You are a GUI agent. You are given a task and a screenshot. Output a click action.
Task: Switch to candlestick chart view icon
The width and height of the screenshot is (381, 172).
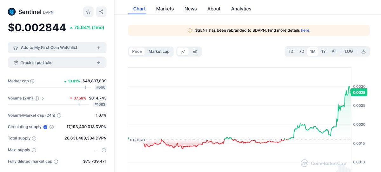pos(195,51)
